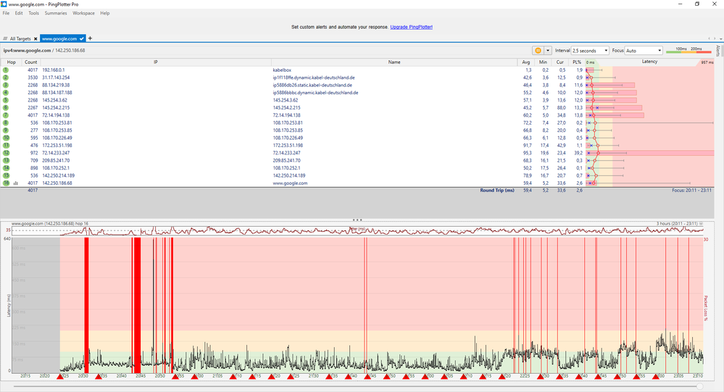Click ip5886db26.static.kabel-deutschland.de hostname

coord(312,85)
